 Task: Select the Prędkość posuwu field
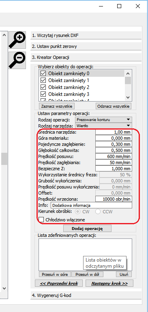114,156
